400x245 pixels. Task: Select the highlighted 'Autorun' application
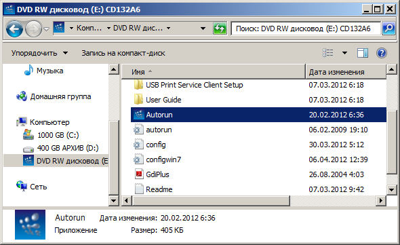(258, 115)
